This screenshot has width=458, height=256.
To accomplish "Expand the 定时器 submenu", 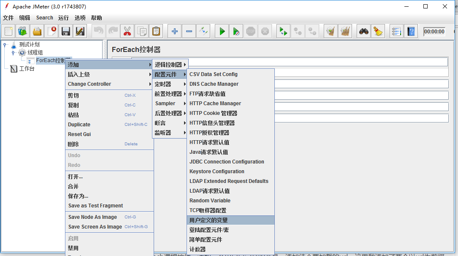I will [170, 84].
